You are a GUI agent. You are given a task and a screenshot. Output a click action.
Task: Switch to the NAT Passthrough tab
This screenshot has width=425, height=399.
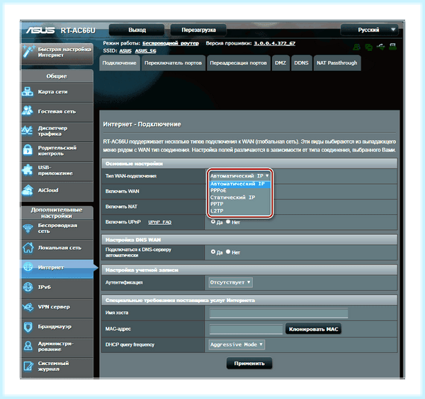(x=337, y=63)
